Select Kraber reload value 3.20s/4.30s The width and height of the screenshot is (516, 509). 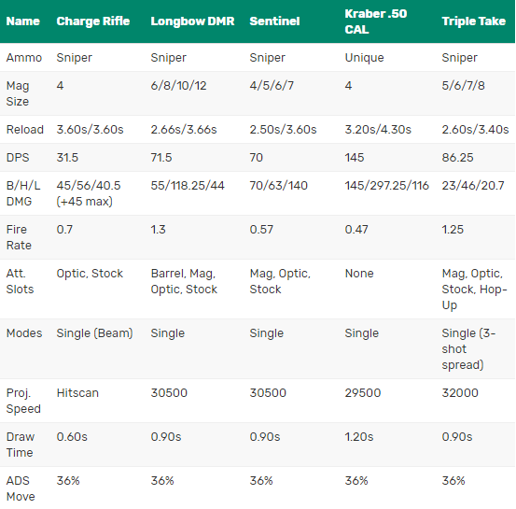click(x=378, y=130)
